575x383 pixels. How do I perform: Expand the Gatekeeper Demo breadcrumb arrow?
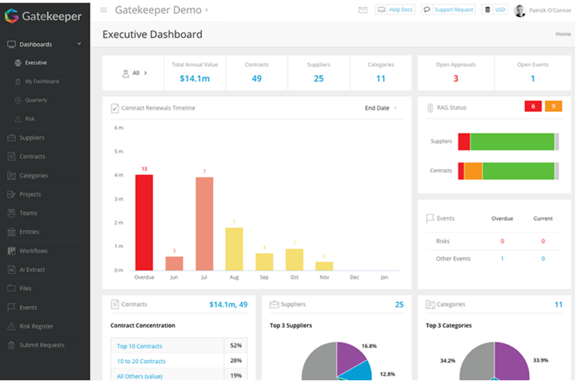point(207,10)
